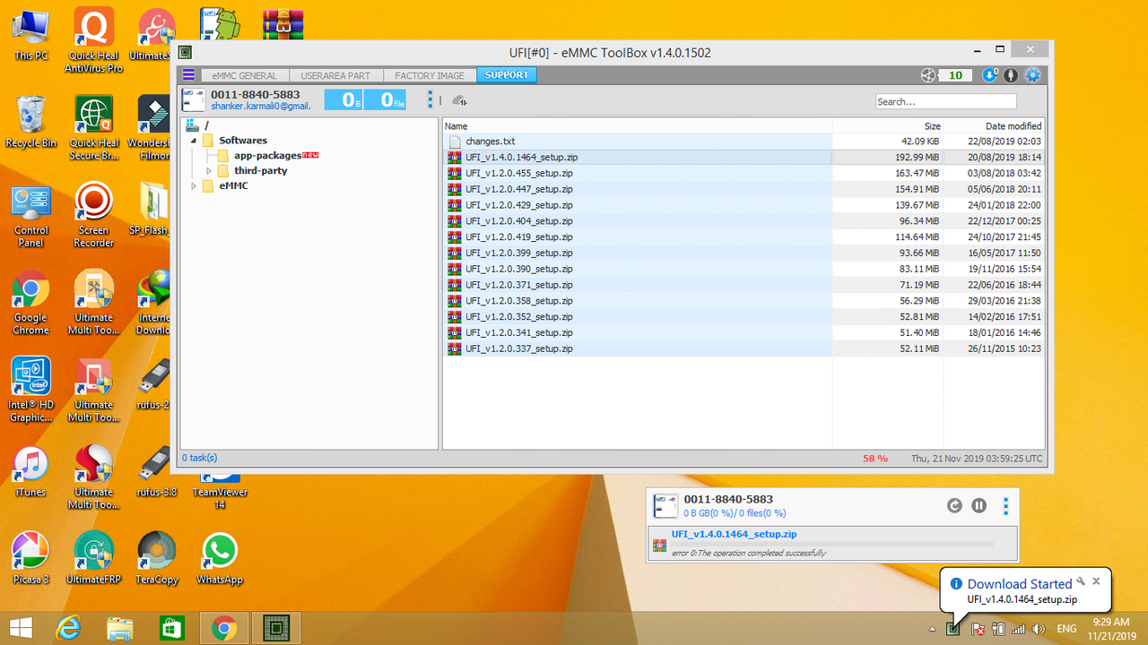Expand the eMMC folder arrow
1148x645 pixels.
pos(194,186)
